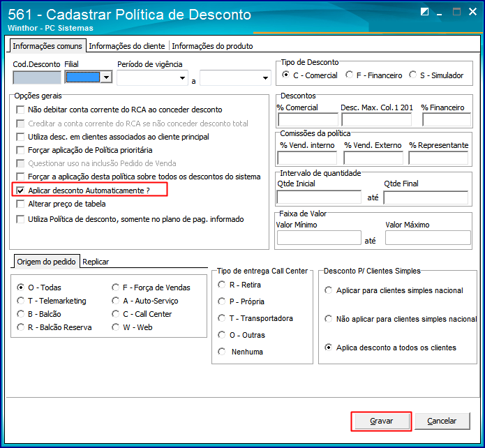Click the % Vend. Externo field
The height and width of the screenshot is (448, 485).
(373, 158)
